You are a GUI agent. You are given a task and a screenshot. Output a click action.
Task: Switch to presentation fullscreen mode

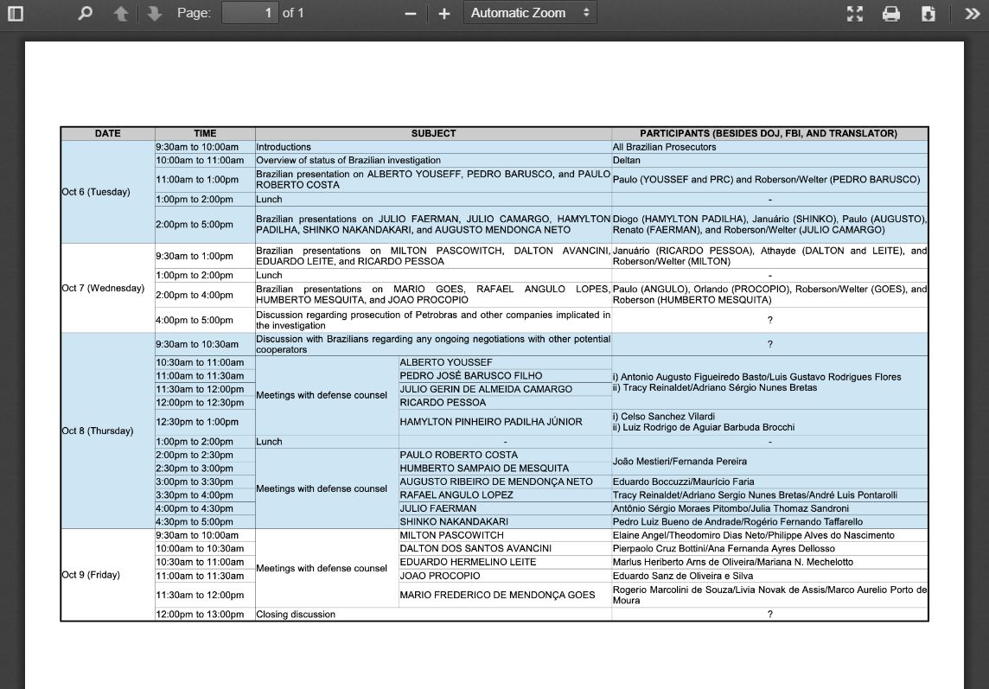855,13
